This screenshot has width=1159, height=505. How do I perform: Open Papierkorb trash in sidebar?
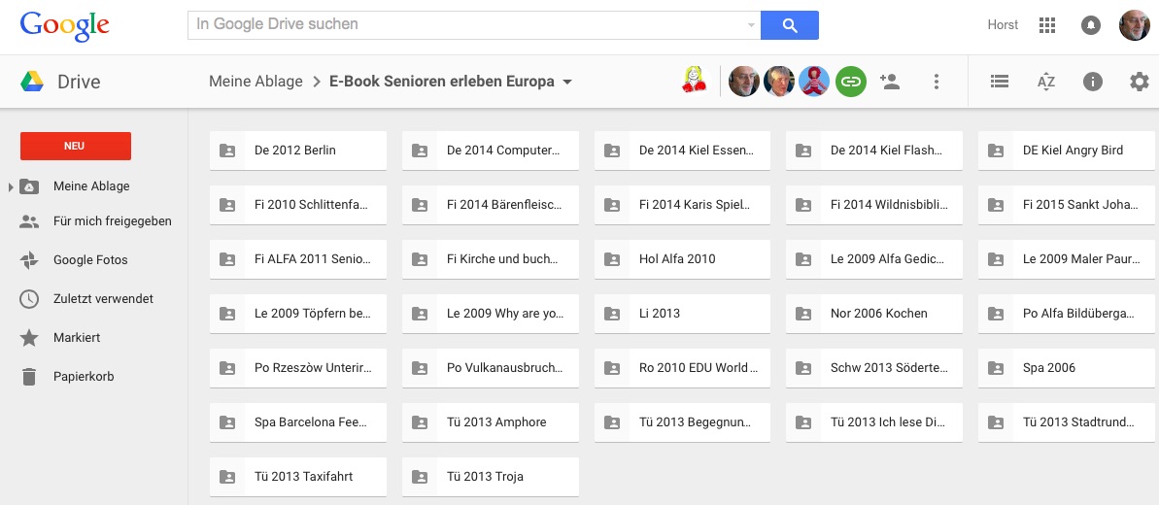tap(84, 377)
